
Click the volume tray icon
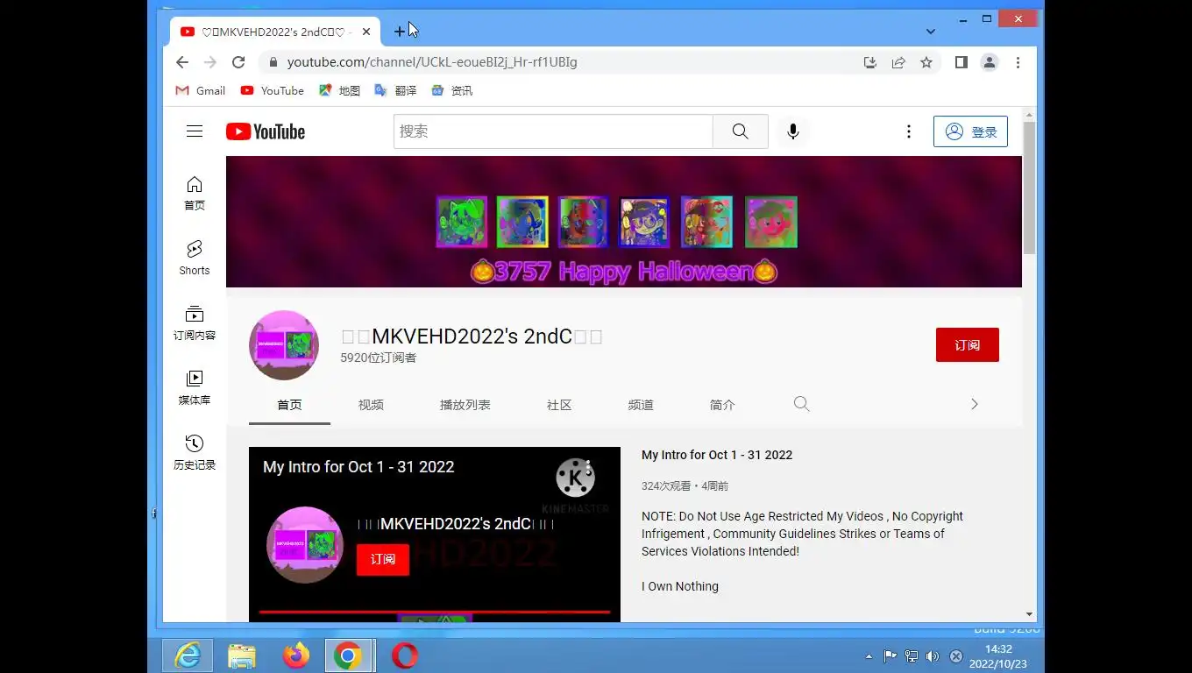932,656
